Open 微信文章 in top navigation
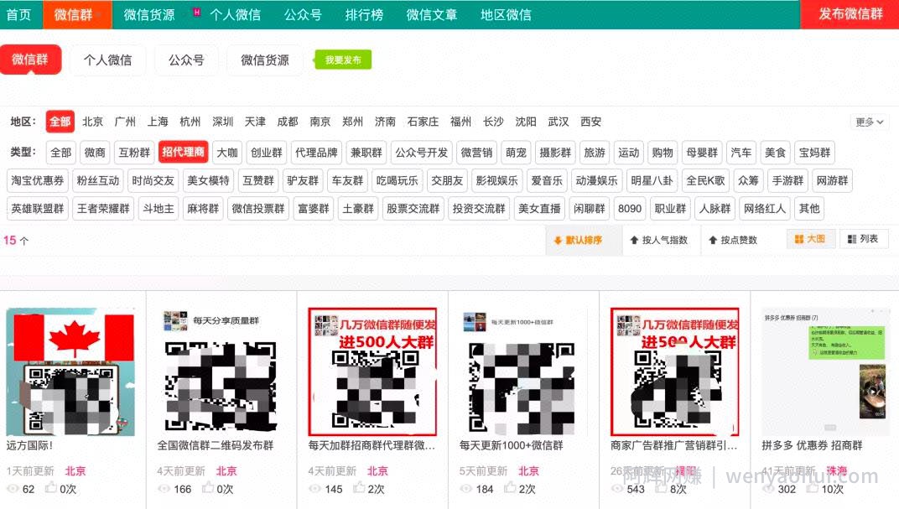The width and height of the screenshot is (899, 509). pyautogui.click(x=432, y=14)
